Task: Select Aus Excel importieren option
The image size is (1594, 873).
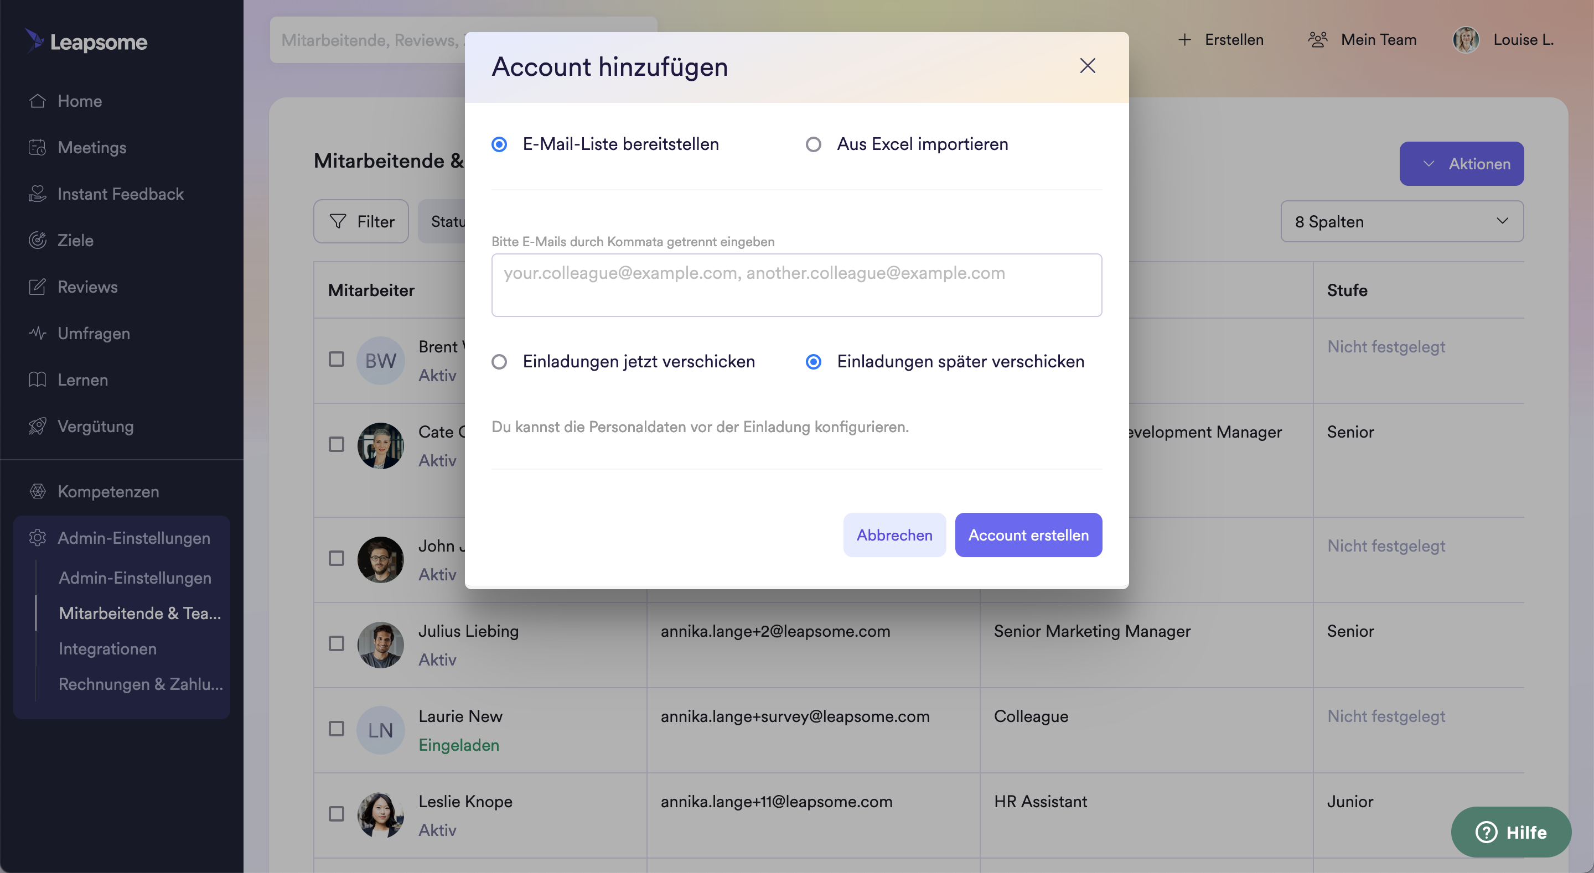Action: [x=813, y=144]
